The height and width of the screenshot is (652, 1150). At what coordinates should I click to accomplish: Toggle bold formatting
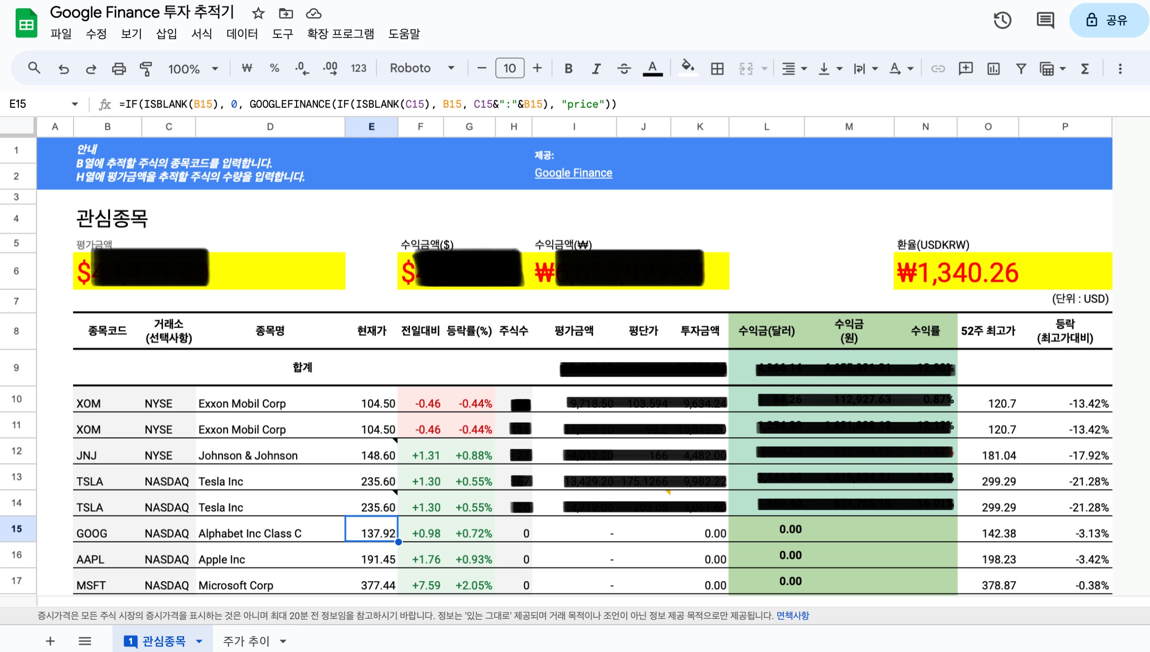tap(568, 69)
